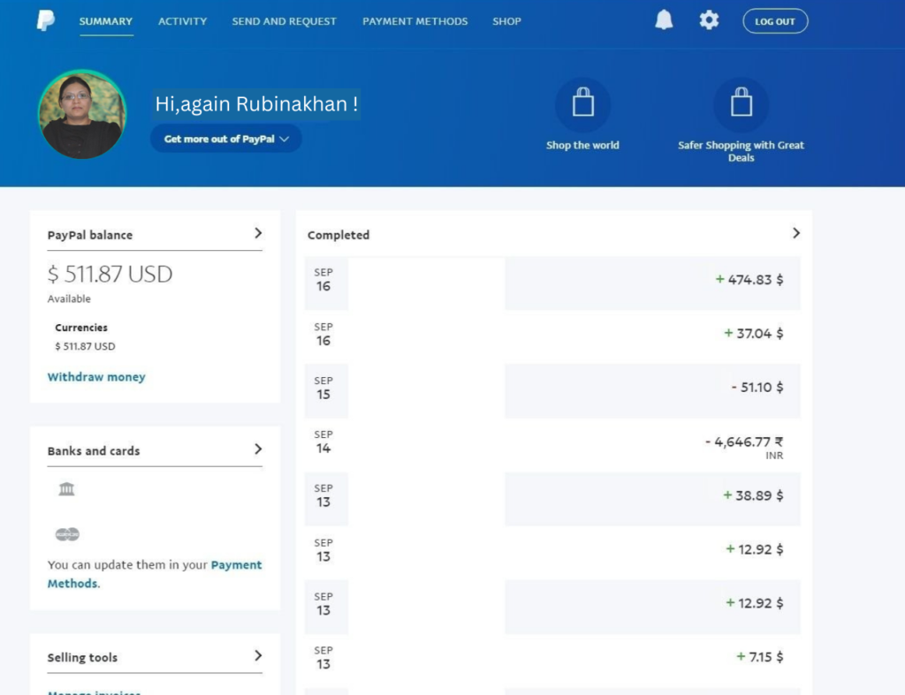Open the Shop tab
905x695 pixels.
(x=506, y=21)
